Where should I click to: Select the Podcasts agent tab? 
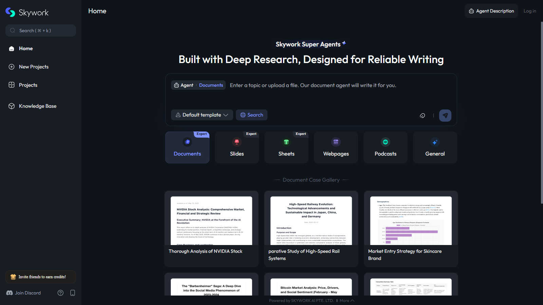click(386, 147)
